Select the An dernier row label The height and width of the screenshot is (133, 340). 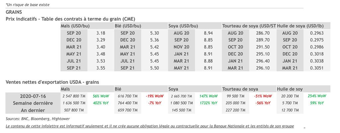coord(33,110)
